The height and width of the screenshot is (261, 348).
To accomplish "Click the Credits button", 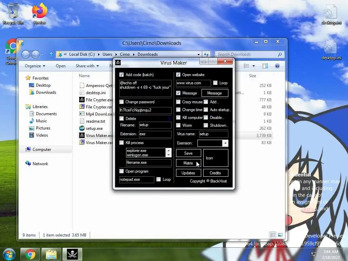I will point(215,173).
